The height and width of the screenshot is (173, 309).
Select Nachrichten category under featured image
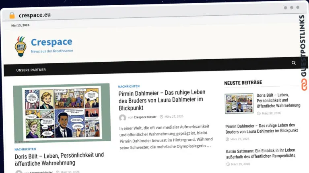(25, 149)
